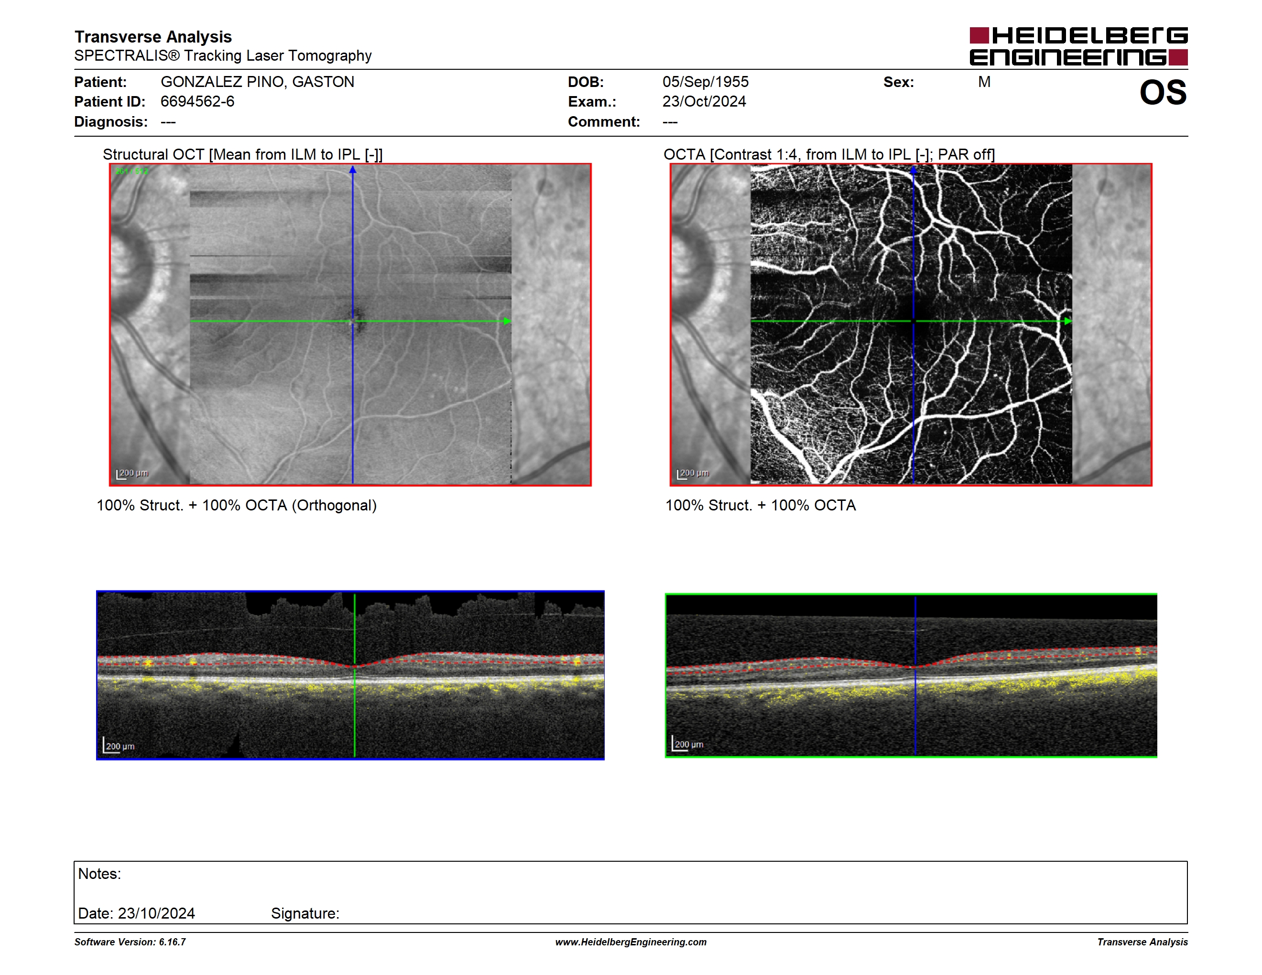Click the 200 µm scale bar in structural OCT image
The image size is (1262, 975).
pyautogui.click(x=132, y=474)
